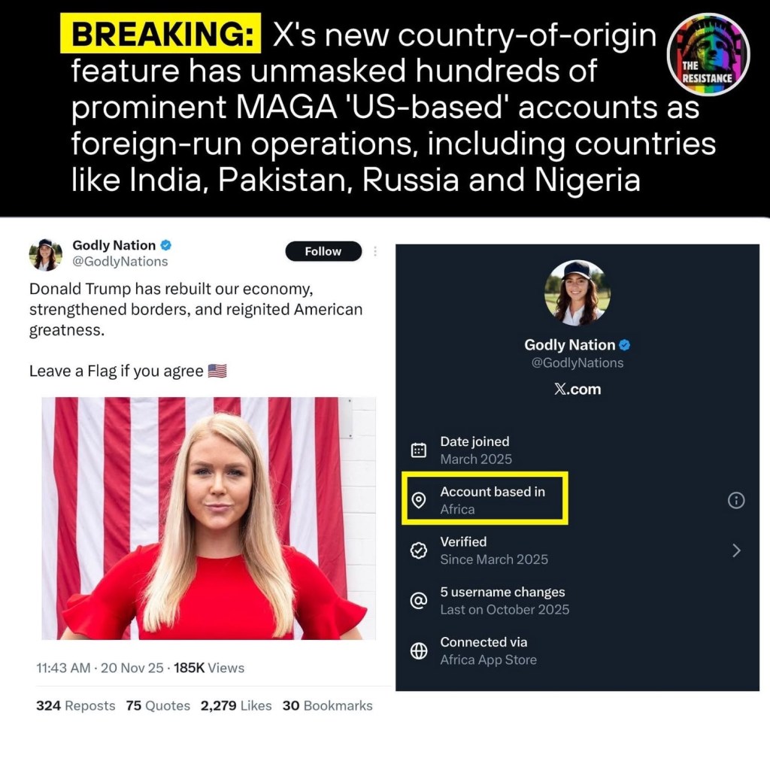Open the 324 Reposts list

coord(76,705)
